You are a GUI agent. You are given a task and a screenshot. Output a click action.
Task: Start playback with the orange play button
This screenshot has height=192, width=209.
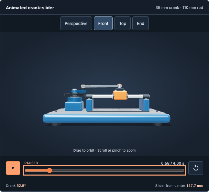[13, 168]
